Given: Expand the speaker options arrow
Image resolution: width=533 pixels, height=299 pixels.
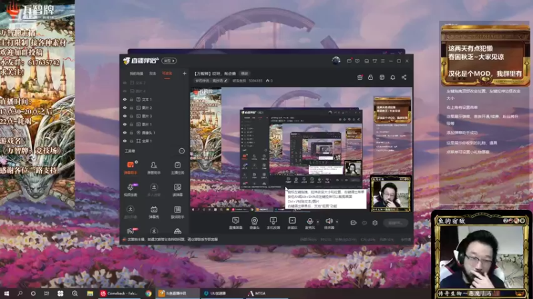Looking at the screenshot, I should [x=337, y=222].
